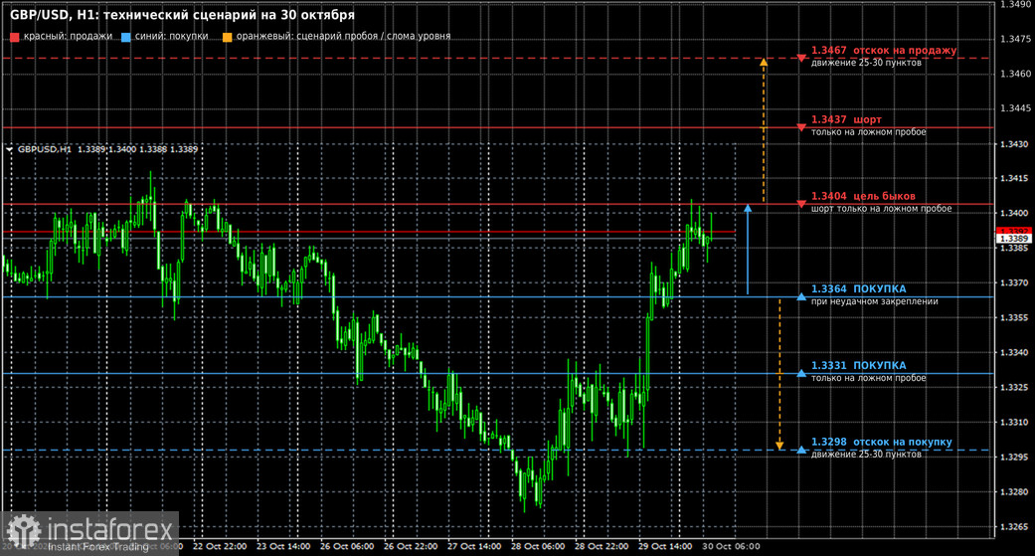Click the label '1.3404 цель быков'

863,196
